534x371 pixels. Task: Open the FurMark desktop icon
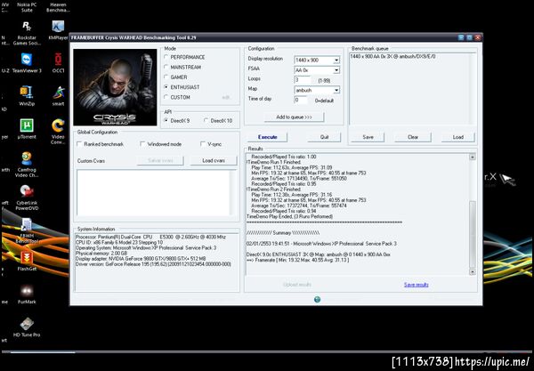tap(27, 294)
